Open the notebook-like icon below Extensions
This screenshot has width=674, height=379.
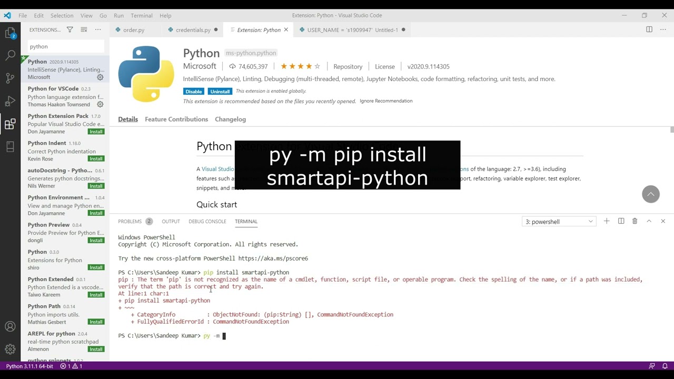point(10,147)
